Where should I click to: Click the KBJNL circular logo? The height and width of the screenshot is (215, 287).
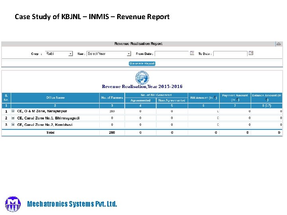pos(142,78)
